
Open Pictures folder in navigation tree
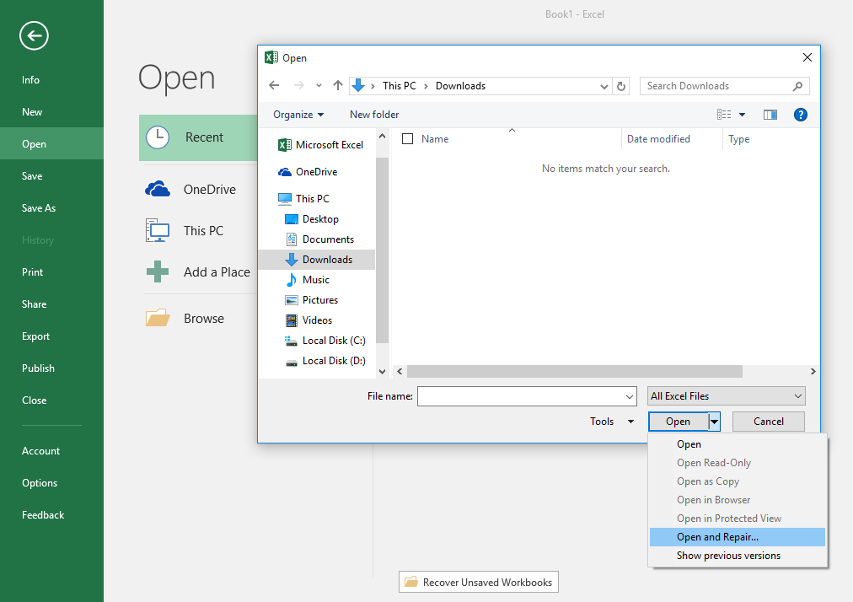(x=311, y=300)
